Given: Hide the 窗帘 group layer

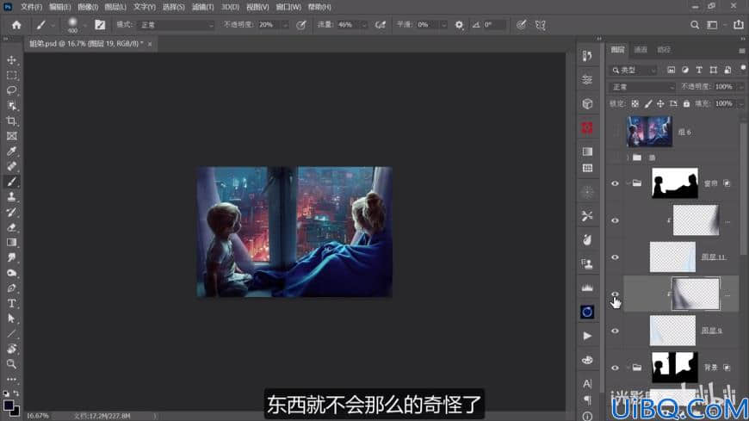Looking at the screenshot, I should click(616, 183).
